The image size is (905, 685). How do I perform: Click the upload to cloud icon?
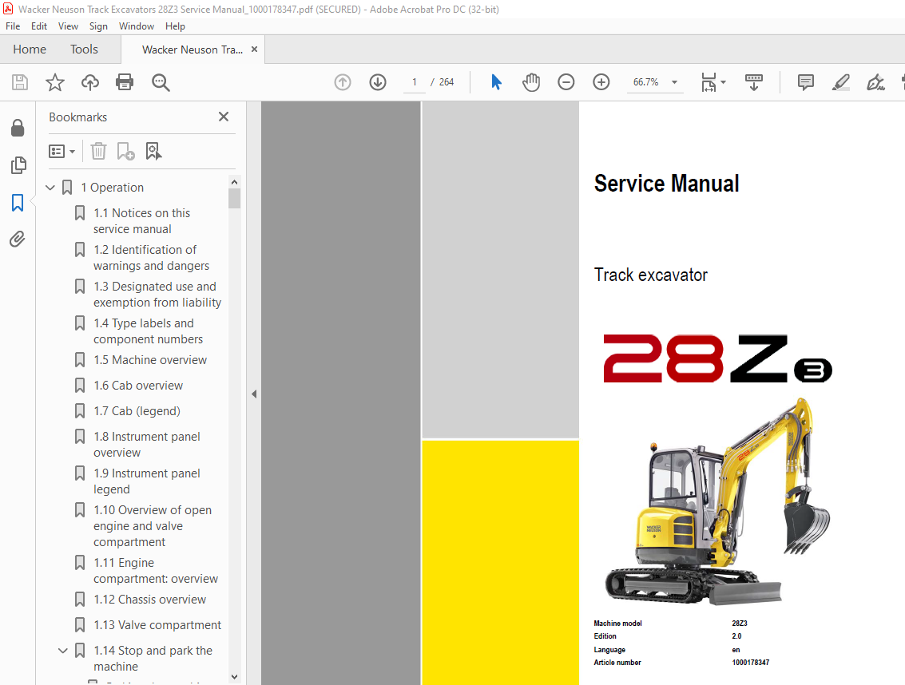[90, 82]
